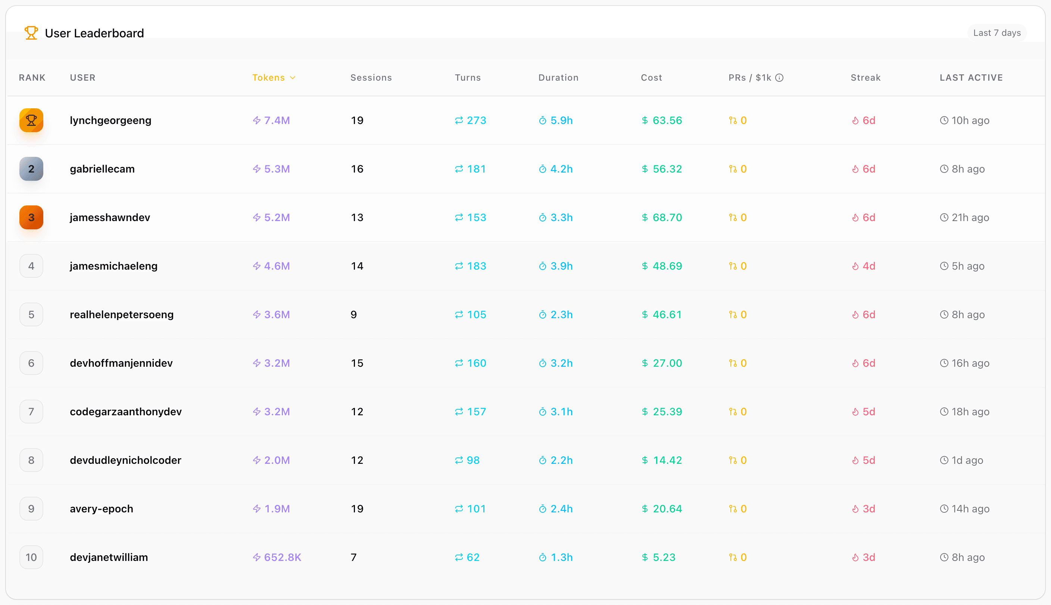Screen dimensions: 1051x605
Task: Click the lightning icon in gabriellecam's tokens cell
Action: (x=257, y=169)
